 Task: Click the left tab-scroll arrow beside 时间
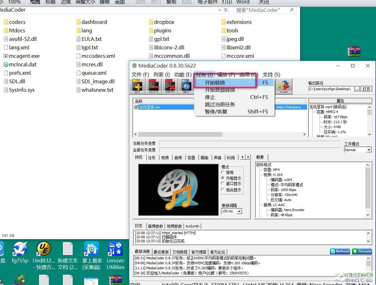(243, 157)
